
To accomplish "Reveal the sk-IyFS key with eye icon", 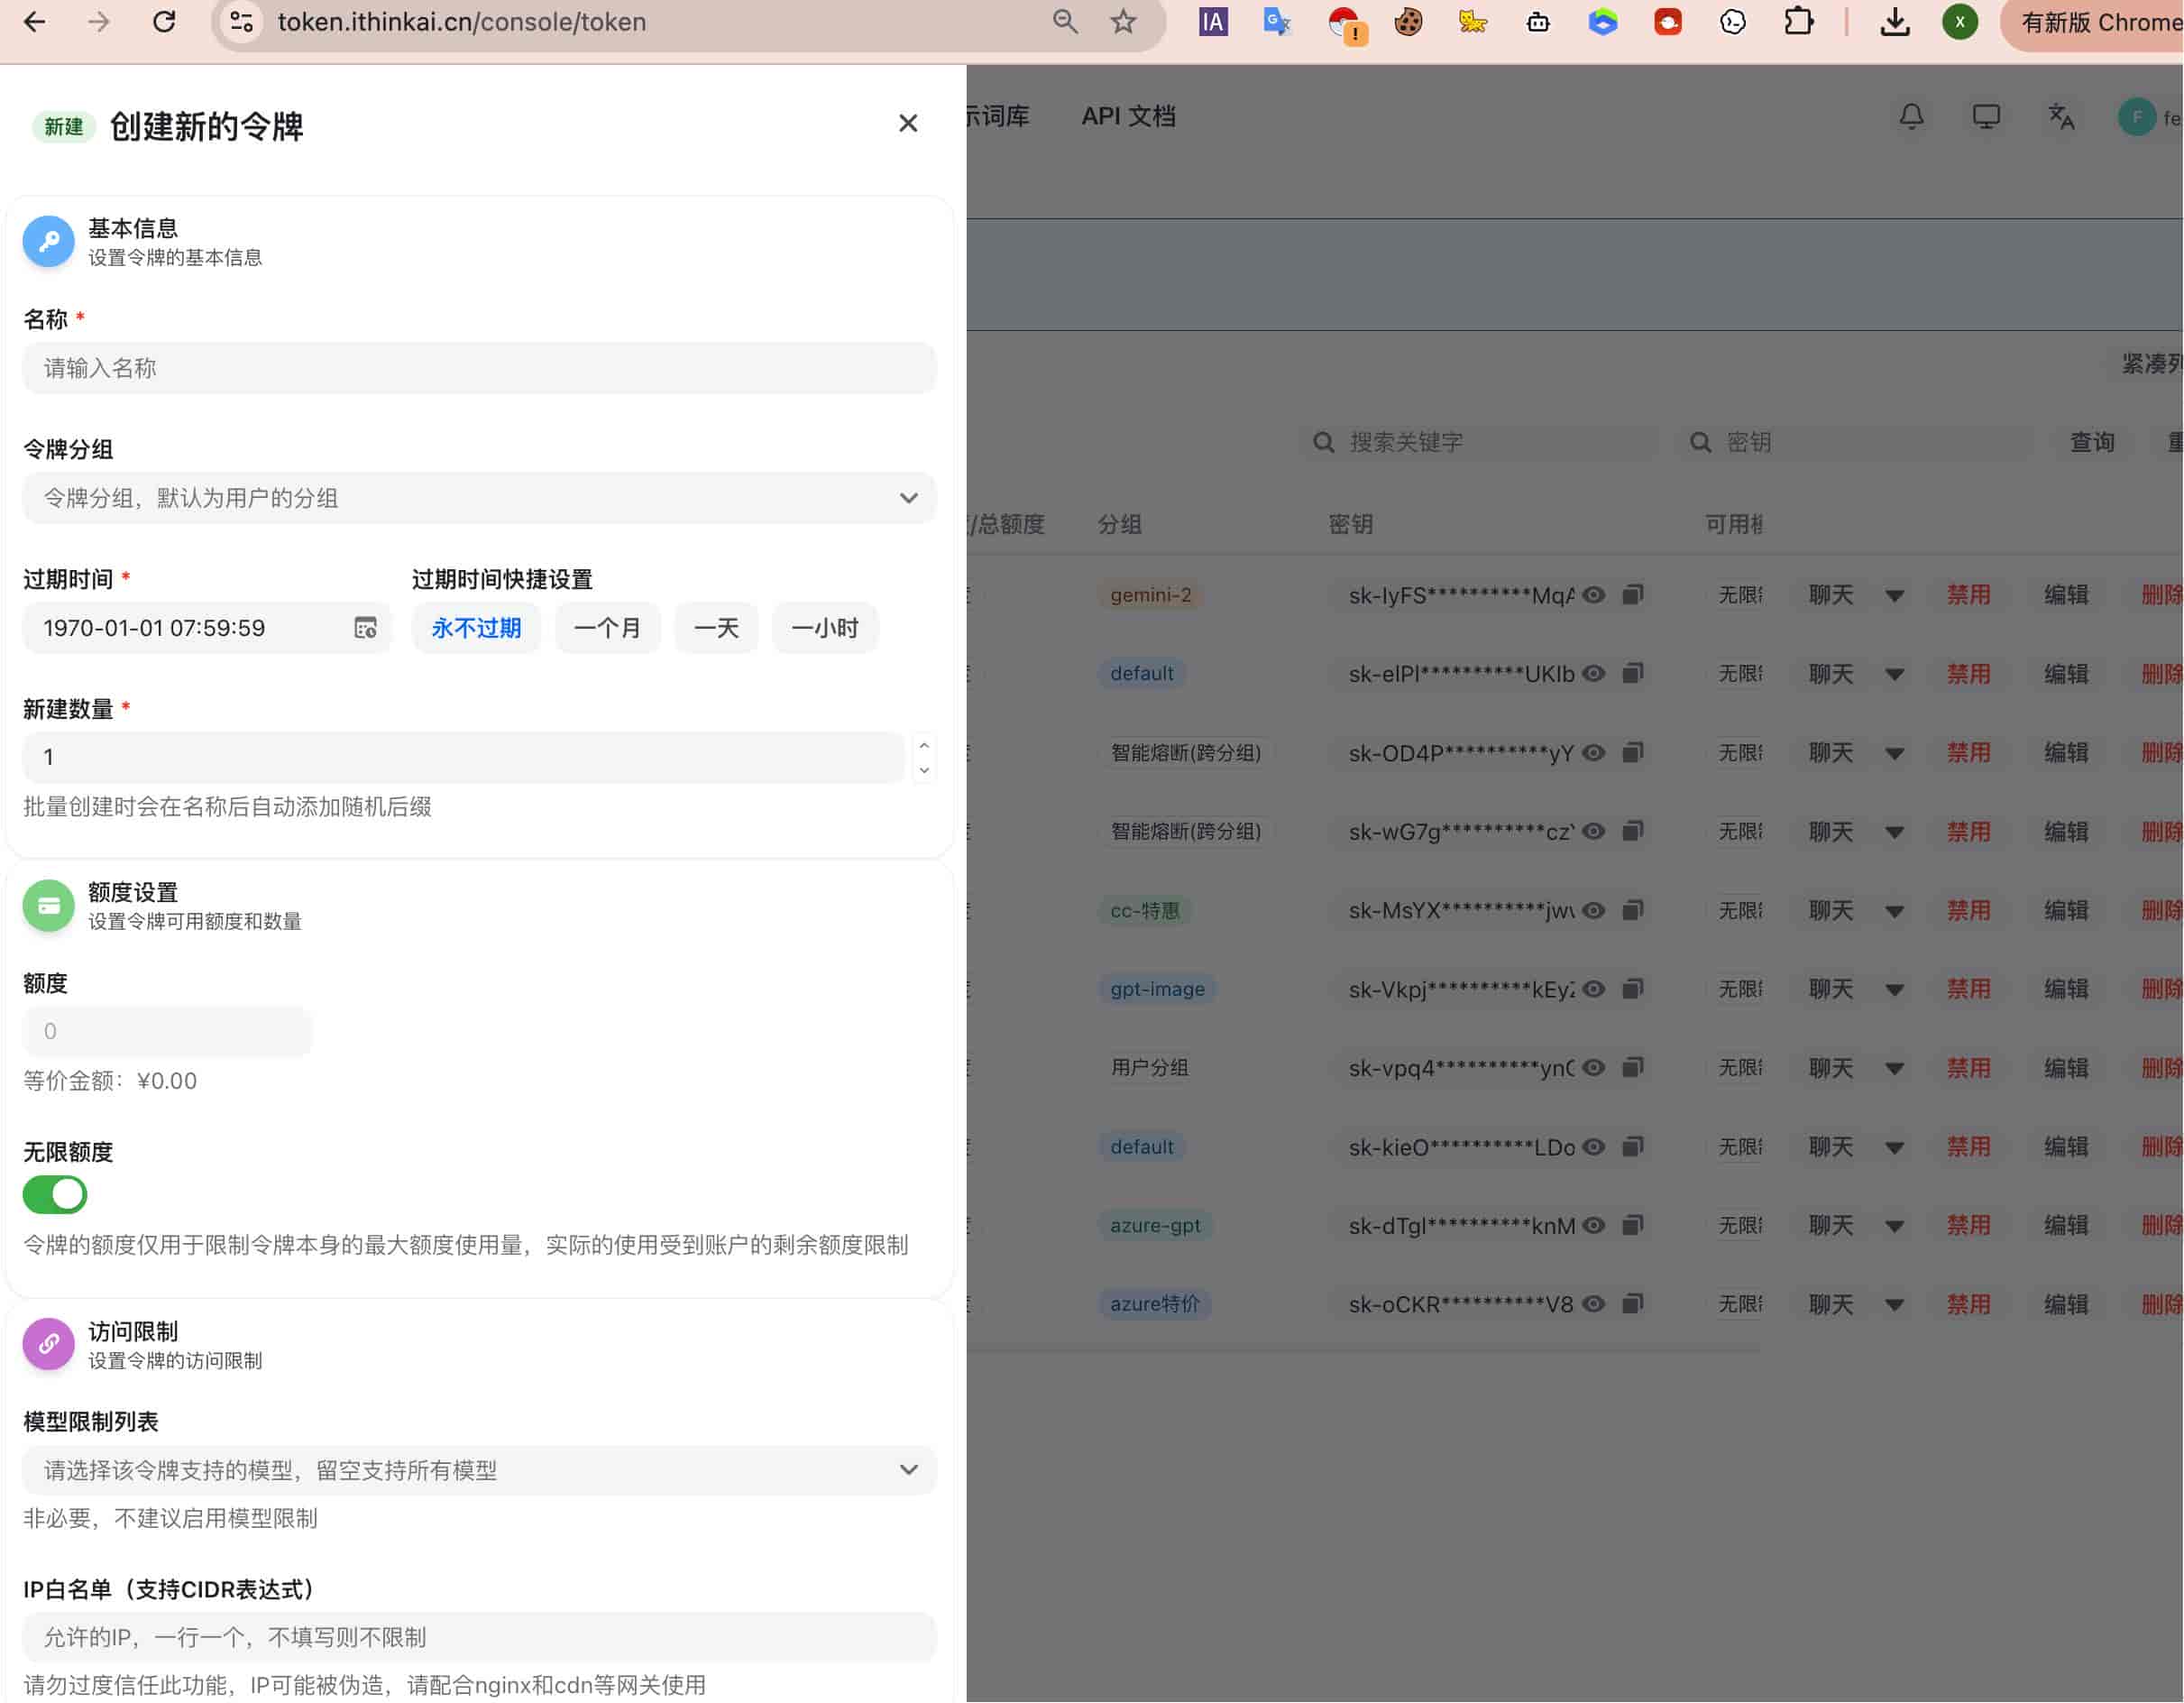I will pos(1595,595).
